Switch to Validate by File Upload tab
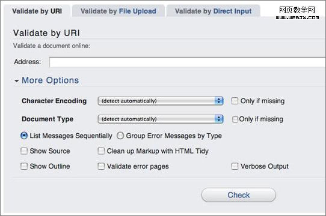Viewport: 326px width, 216px height. [118, 11]
